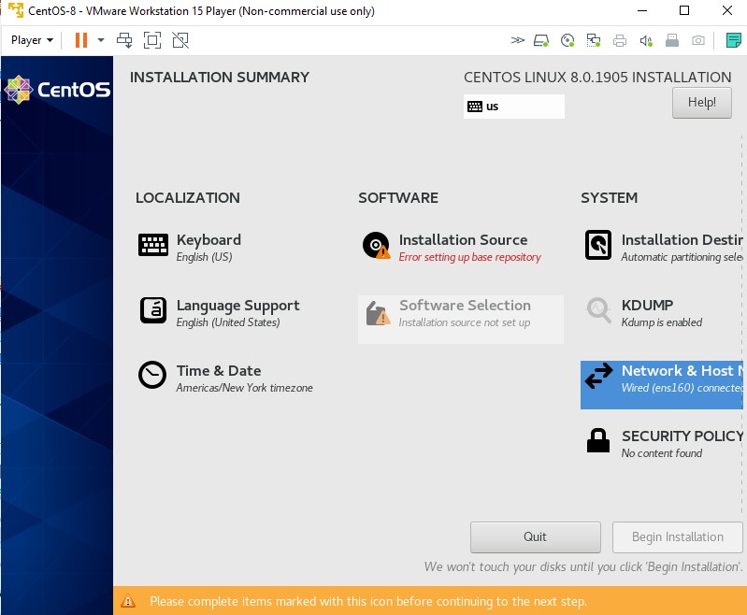
Task: Enter full screen mode icon
Action: (152, 40)
